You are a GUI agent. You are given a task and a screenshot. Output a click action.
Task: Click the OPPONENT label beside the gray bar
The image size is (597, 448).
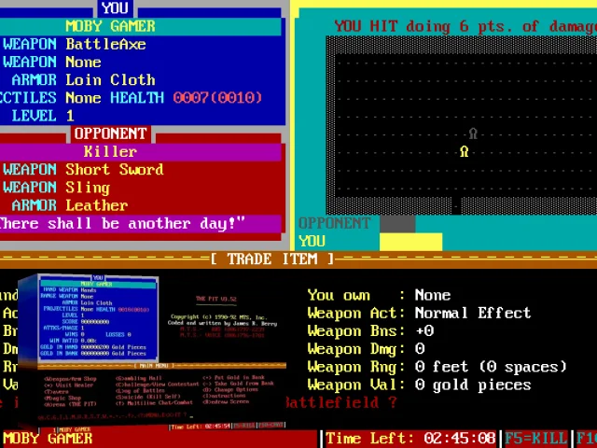[x=335, y=224]
